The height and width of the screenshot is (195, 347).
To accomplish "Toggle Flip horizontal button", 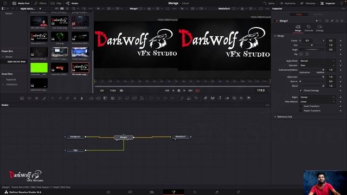I will [301, 54].
